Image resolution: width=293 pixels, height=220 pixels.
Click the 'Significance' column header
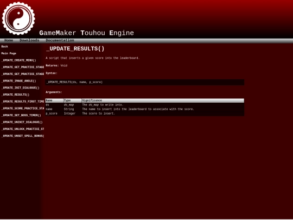click(163, 100)
